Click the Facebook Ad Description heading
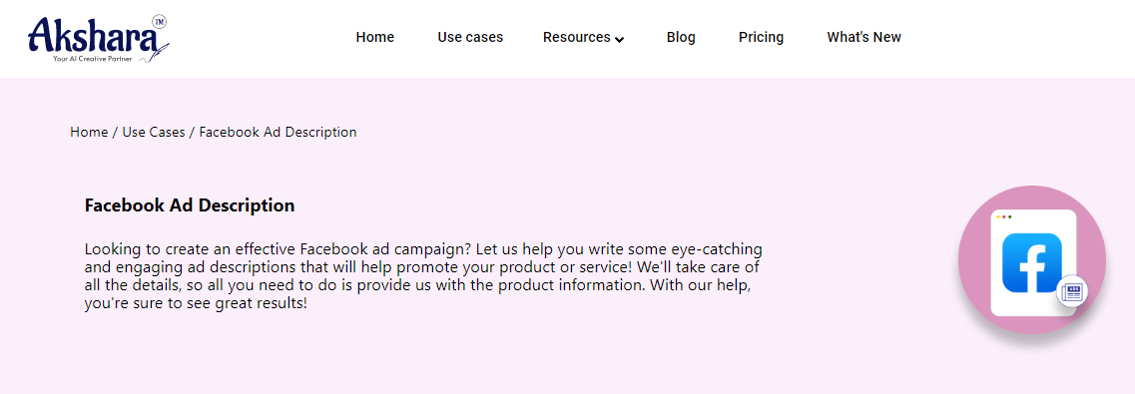 coord(190,205)
